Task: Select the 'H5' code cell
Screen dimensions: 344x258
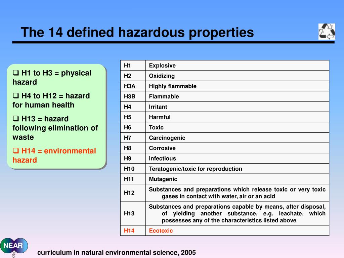Action: [x=133, y=117]
